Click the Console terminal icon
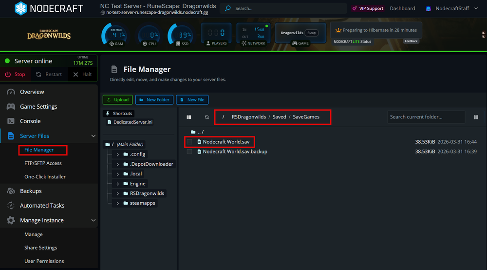The width and height of the screenshot is (487, 270). click(x=11, y=121)
